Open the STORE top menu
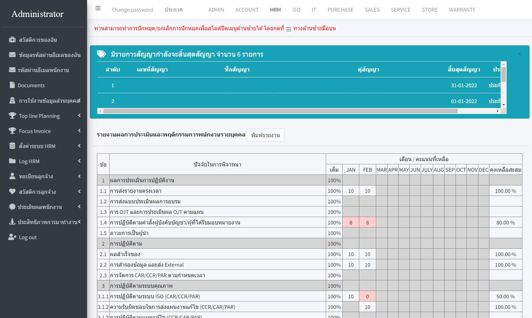This screenshot has height=318, width=532. point(430,10)
